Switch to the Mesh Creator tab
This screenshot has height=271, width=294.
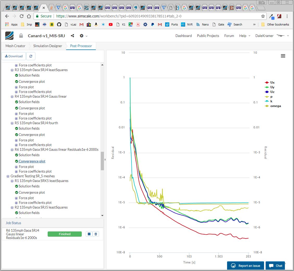(x=15, y=46)
